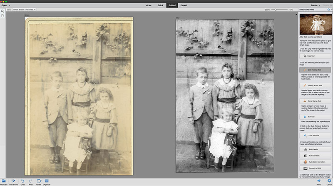Run the Dust Remover
The height and width of the screenshot is (186, 333).
[x=315, y=136]
